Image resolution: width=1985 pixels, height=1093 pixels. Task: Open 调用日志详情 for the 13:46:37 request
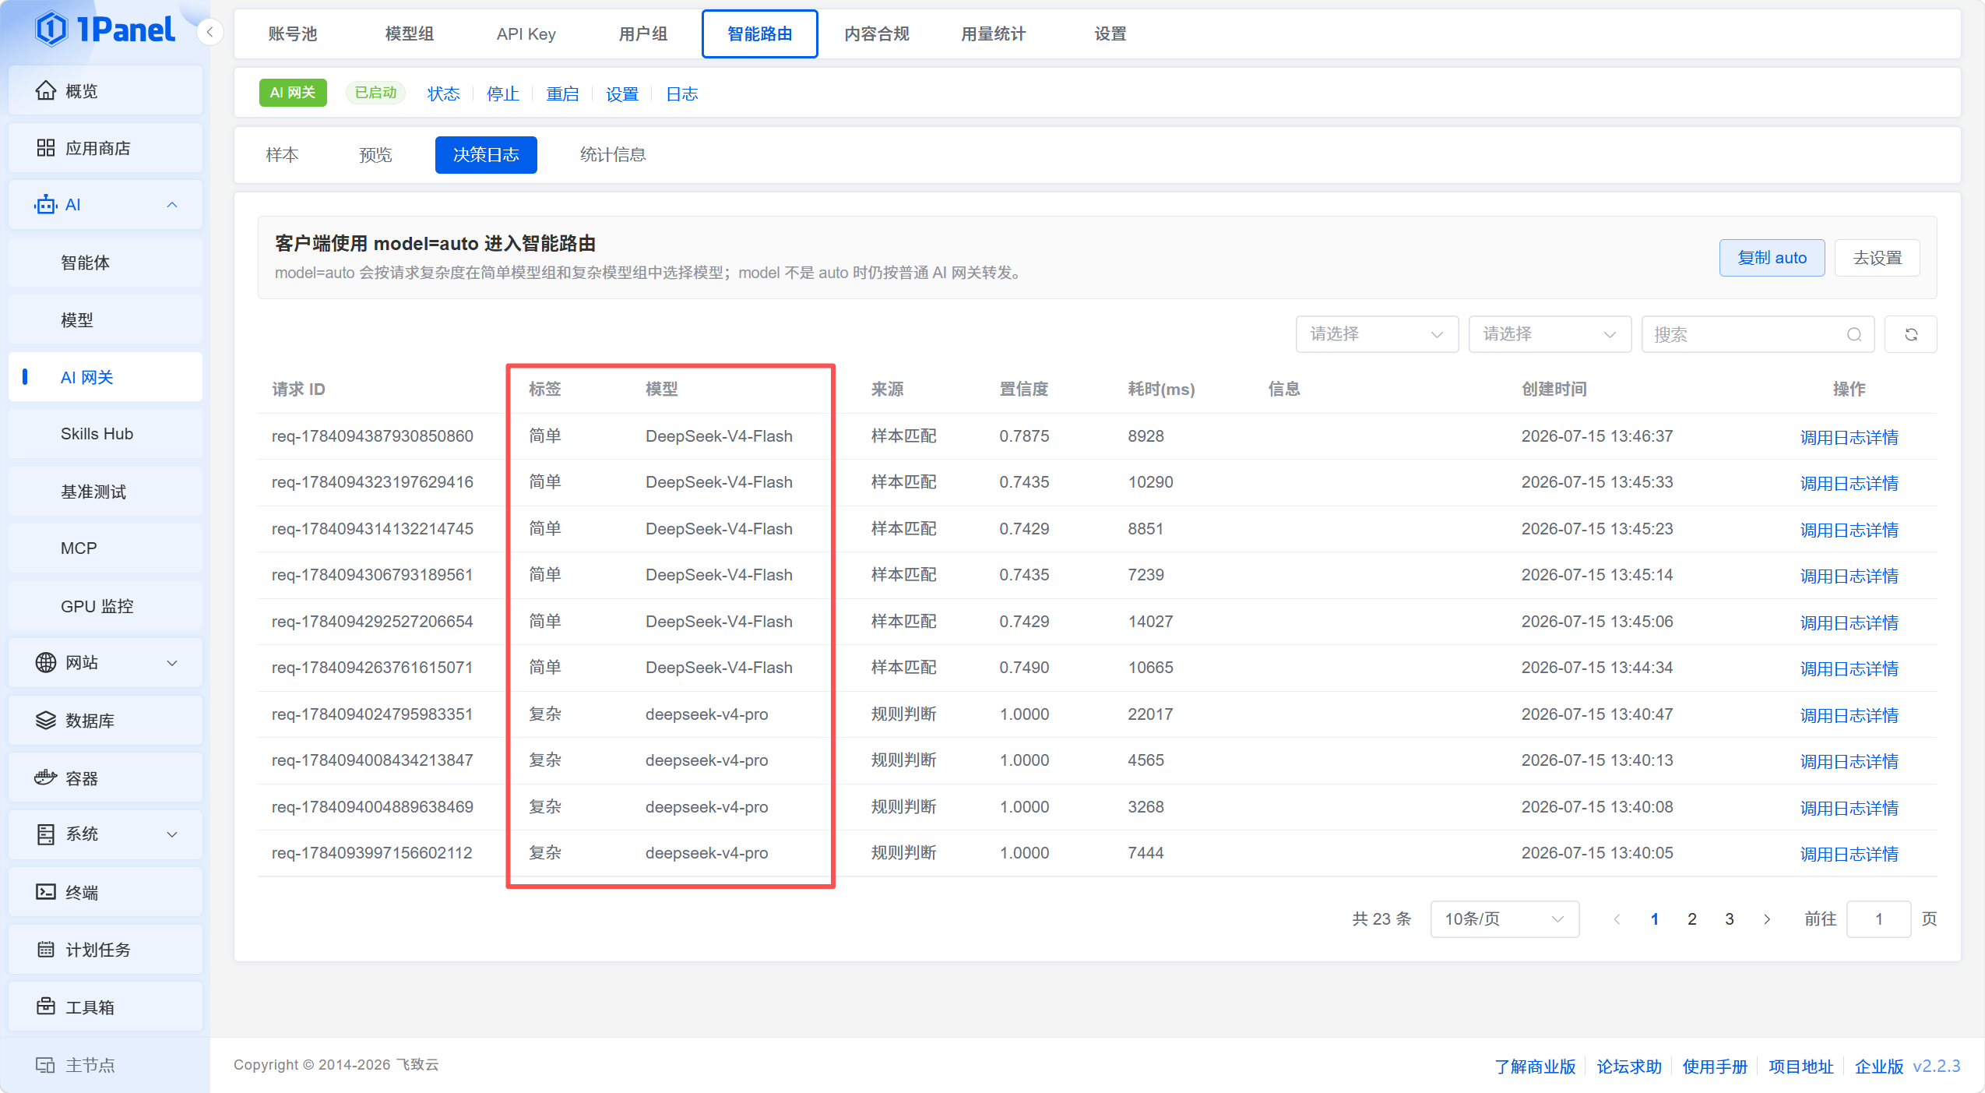[1849, 437]
